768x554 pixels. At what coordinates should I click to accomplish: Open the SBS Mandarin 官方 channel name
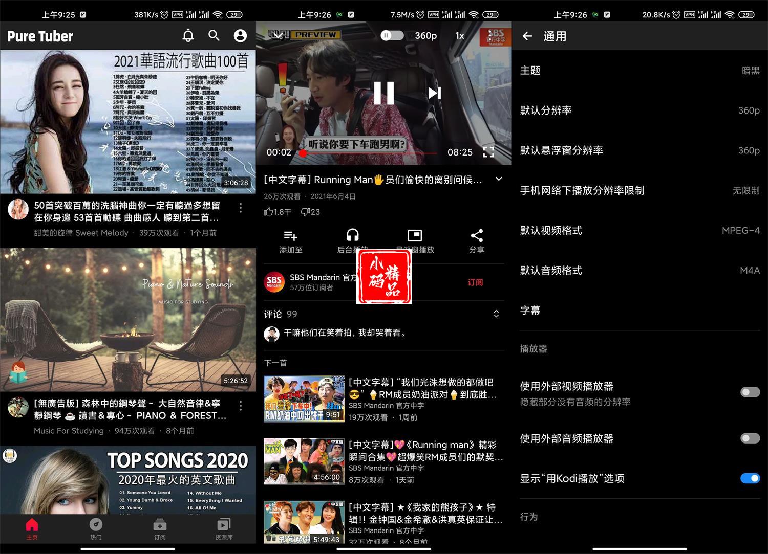coord(323,277)
